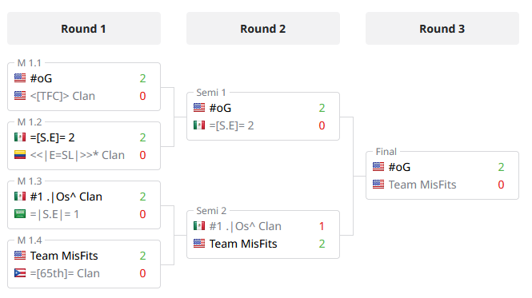Viewport: 532px width, 298px height.
Task: Click the Colombia flag next to <<|E=SL|>>* Clan
Action: click(x=20, y=155)
